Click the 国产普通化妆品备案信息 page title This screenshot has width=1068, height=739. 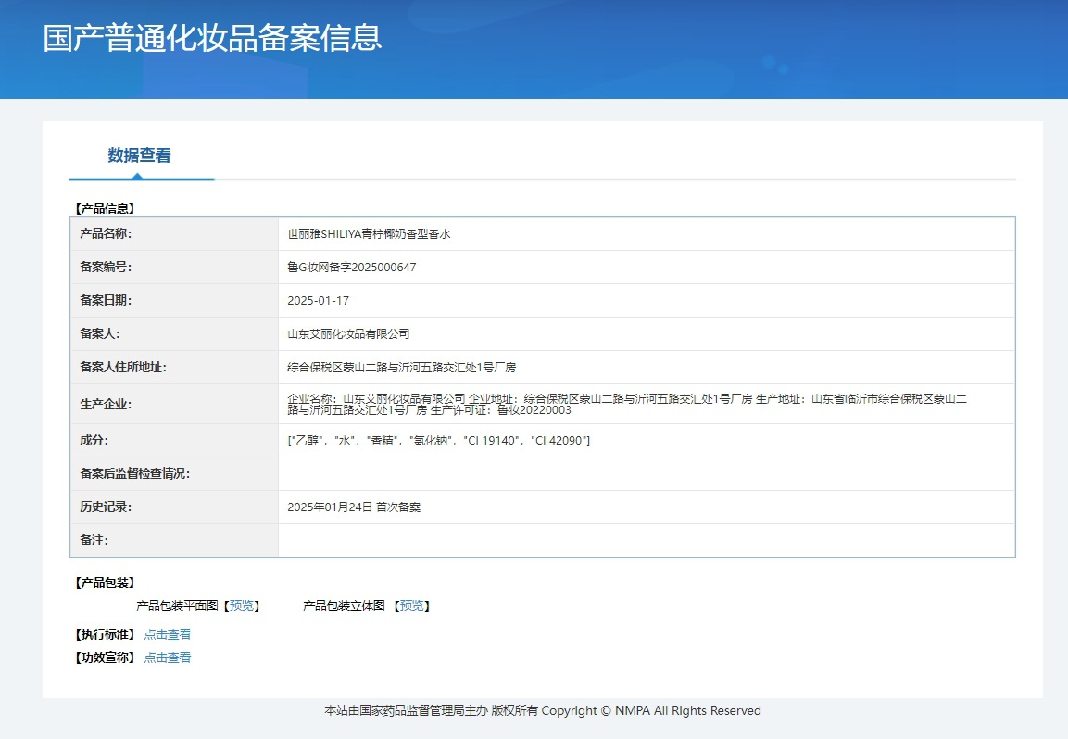click(x=212, y=38)
